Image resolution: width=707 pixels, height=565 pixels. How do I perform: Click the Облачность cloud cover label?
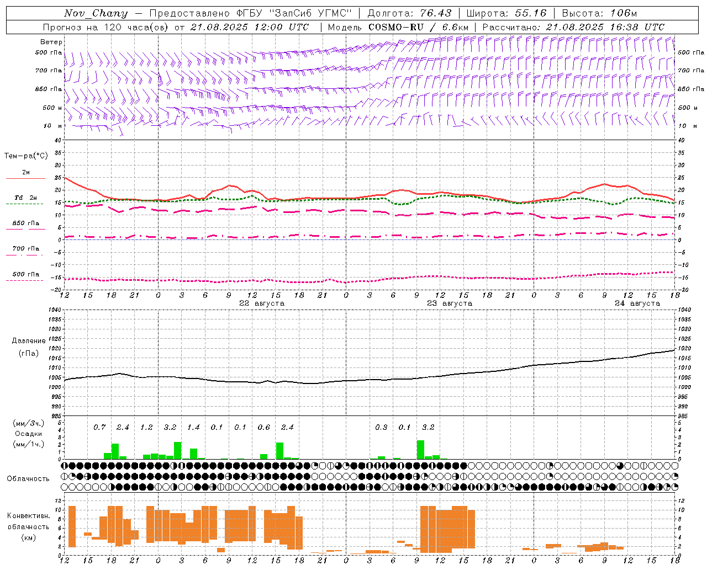(28, 479)
